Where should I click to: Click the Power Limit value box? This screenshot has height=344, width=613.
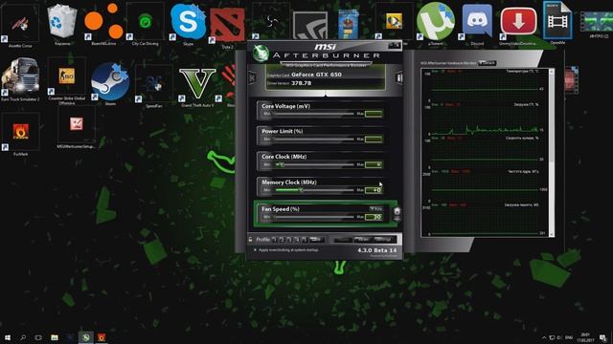[x=374, y=140]
